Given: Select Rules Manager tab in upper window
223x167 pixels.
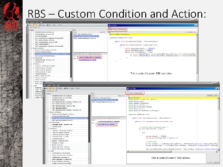Looking at the screenshot, I should click(33, 28).
